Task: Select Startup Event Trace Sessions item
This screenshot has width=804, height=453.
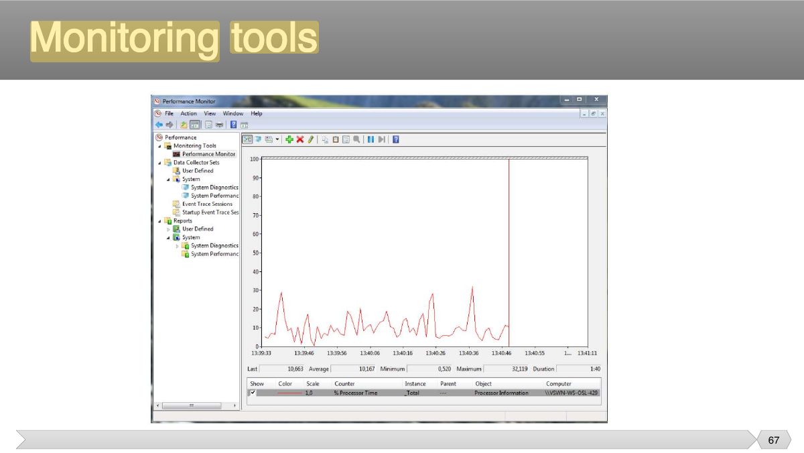Action: 210,212
